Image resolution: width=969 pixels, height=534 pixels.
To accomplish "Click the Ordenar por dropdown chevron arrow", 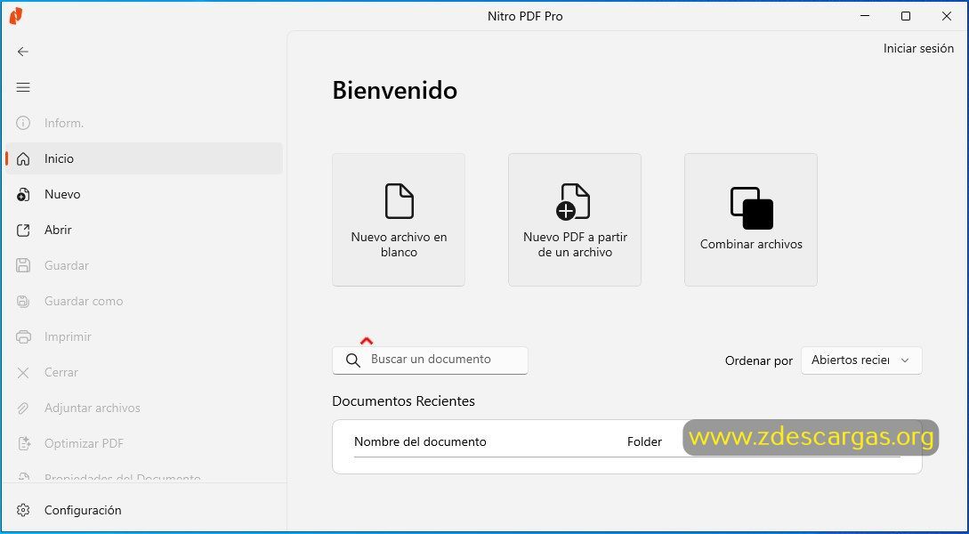I will click(x=905, y=360).
